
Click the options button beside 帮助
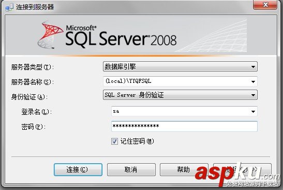pos(242,169)
